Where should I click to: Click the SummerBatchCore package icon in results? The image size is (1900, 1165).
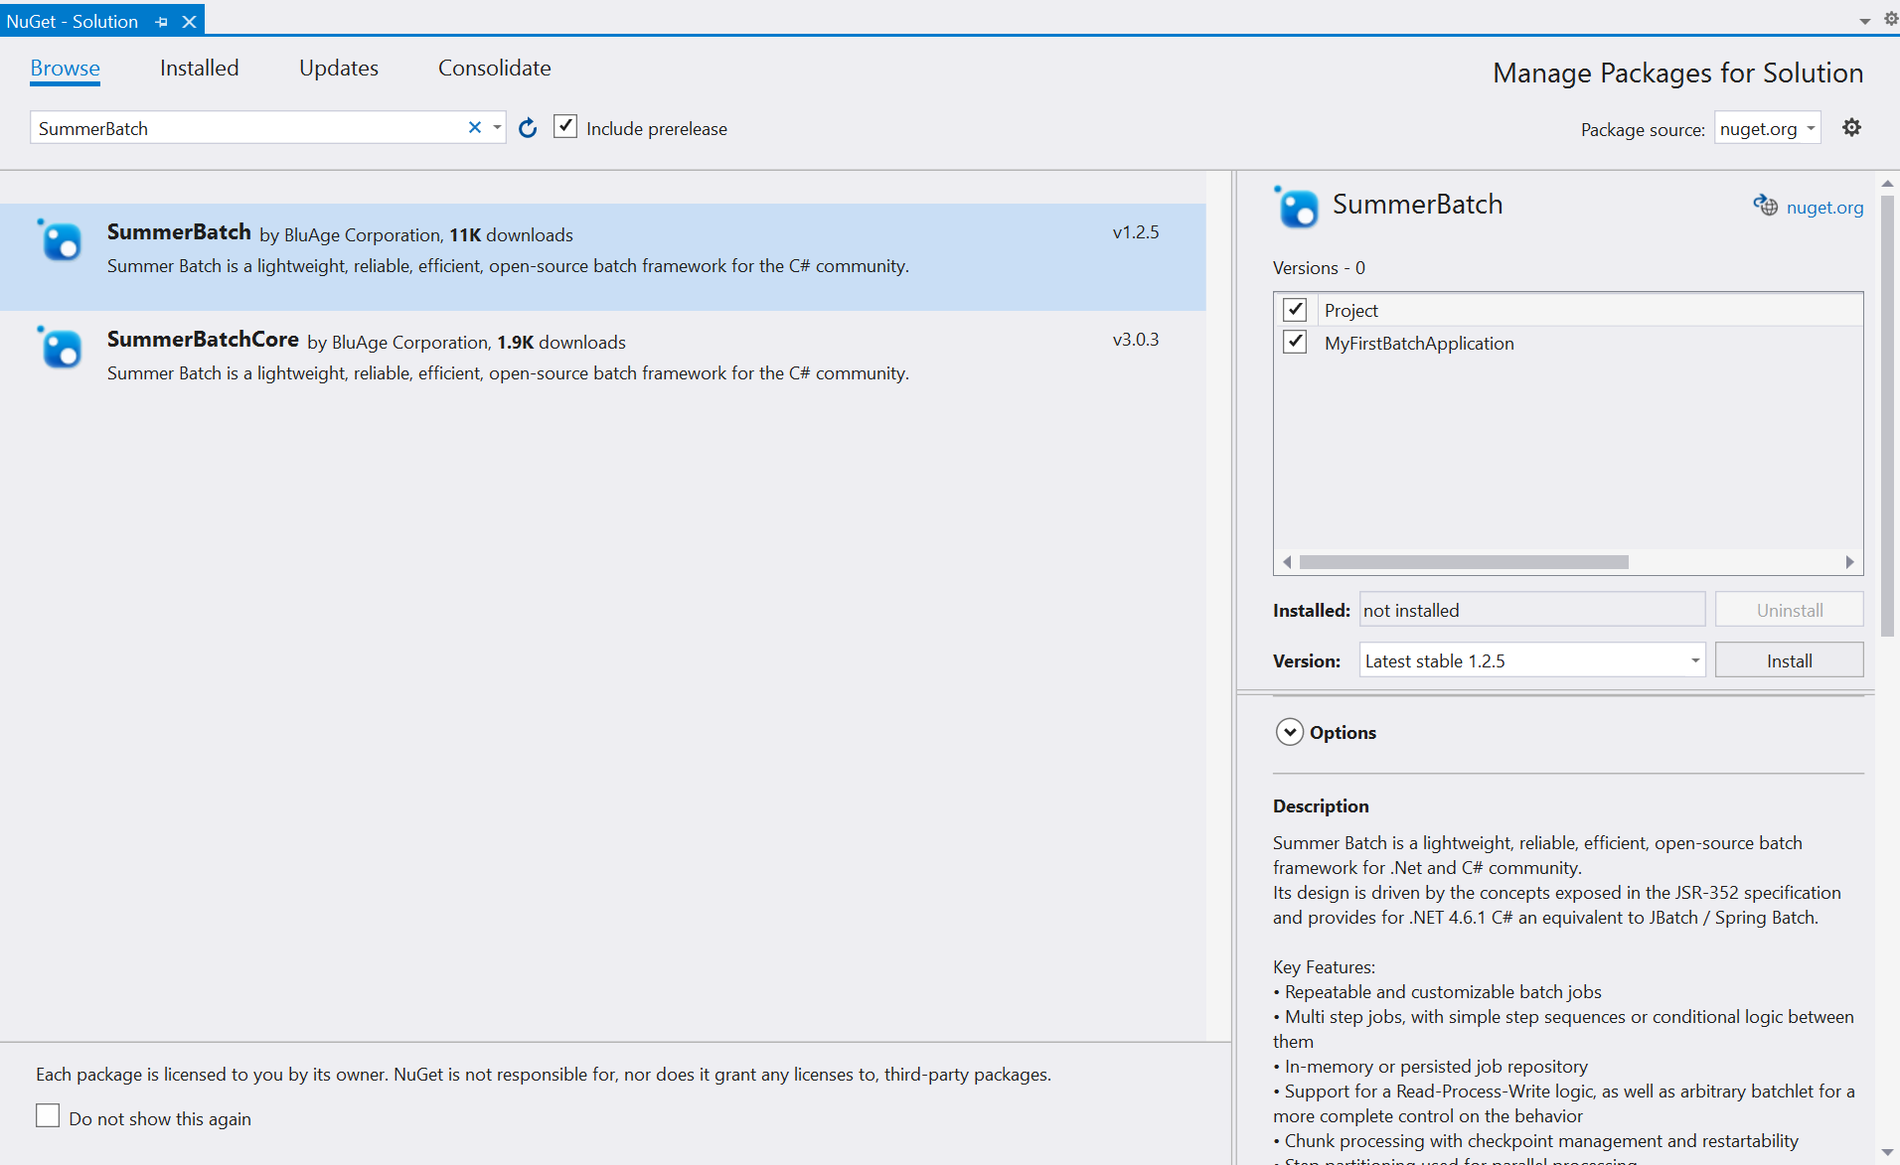(60, 347)
